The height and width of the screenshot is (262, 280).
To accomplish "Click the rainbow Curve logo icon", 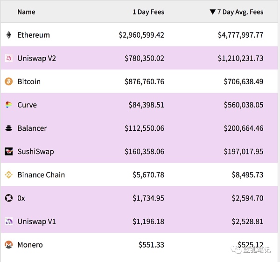I will [8, 105].
